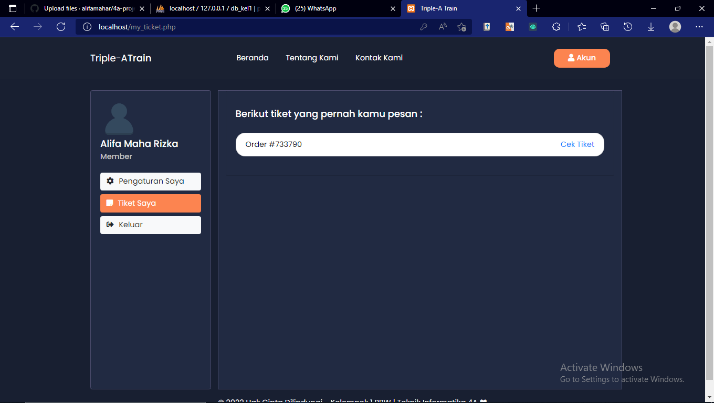This screenshot has width=714, height=403.
Task: Click the browser back arrow
Action: click(14, 26)
